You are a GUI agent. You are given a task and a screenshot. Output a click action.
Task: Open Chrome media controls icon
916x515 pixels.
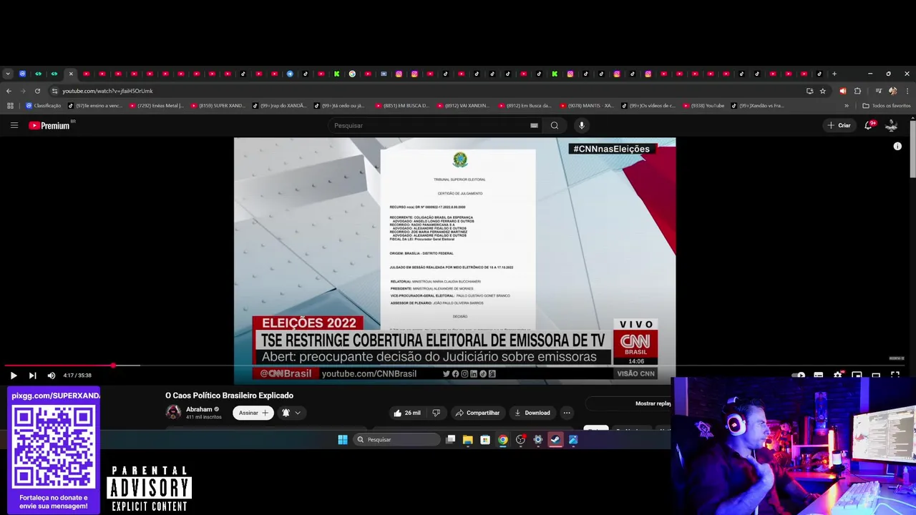[878, 91]
